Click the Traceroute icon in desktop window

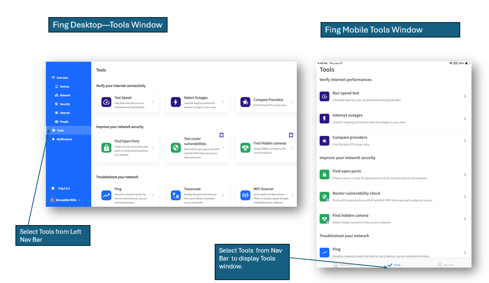pyautogui.click(x=176, y=195)
